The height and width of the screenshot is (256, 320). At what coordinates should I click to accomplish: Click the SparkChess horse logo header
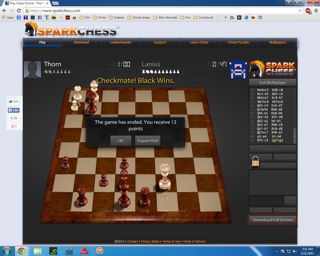pos(72,30)
